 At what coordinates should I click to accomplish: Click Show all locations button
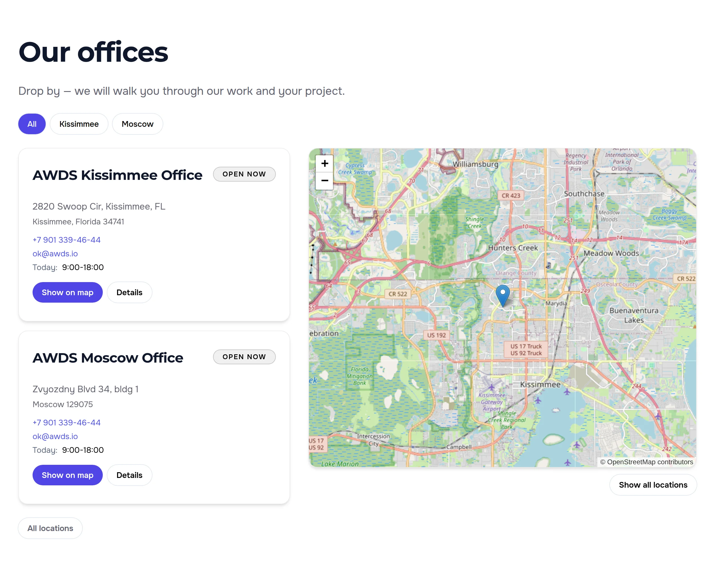click(x=653, y=485)
